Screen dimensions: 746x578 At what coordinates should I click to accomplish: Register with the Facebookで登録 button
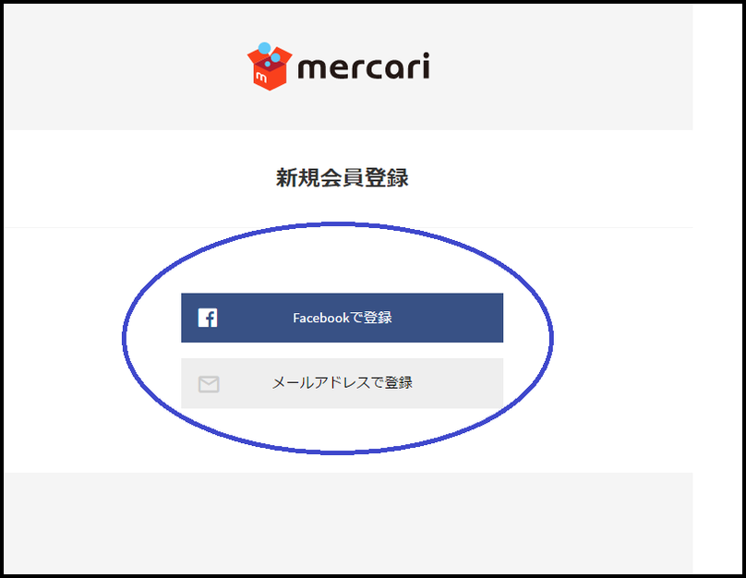(343, 318)
